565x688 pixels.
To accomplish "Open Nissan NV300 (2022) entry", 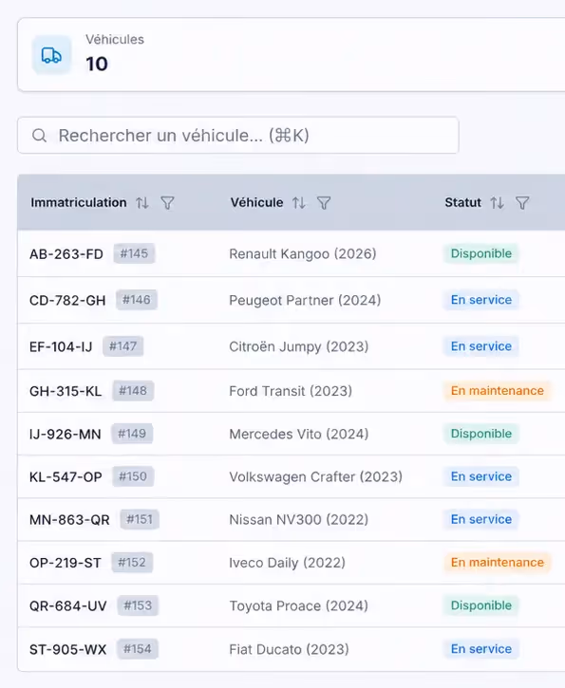I will click(x=299, y=520).
